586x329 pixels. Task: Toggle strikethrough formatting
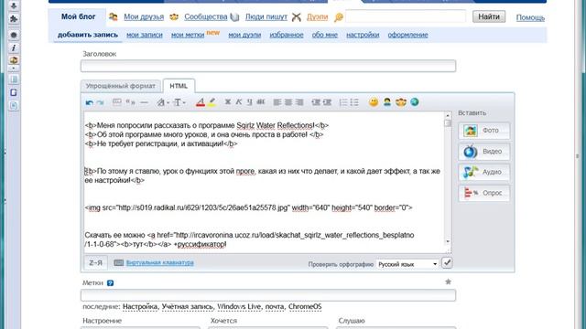(261, 101)
